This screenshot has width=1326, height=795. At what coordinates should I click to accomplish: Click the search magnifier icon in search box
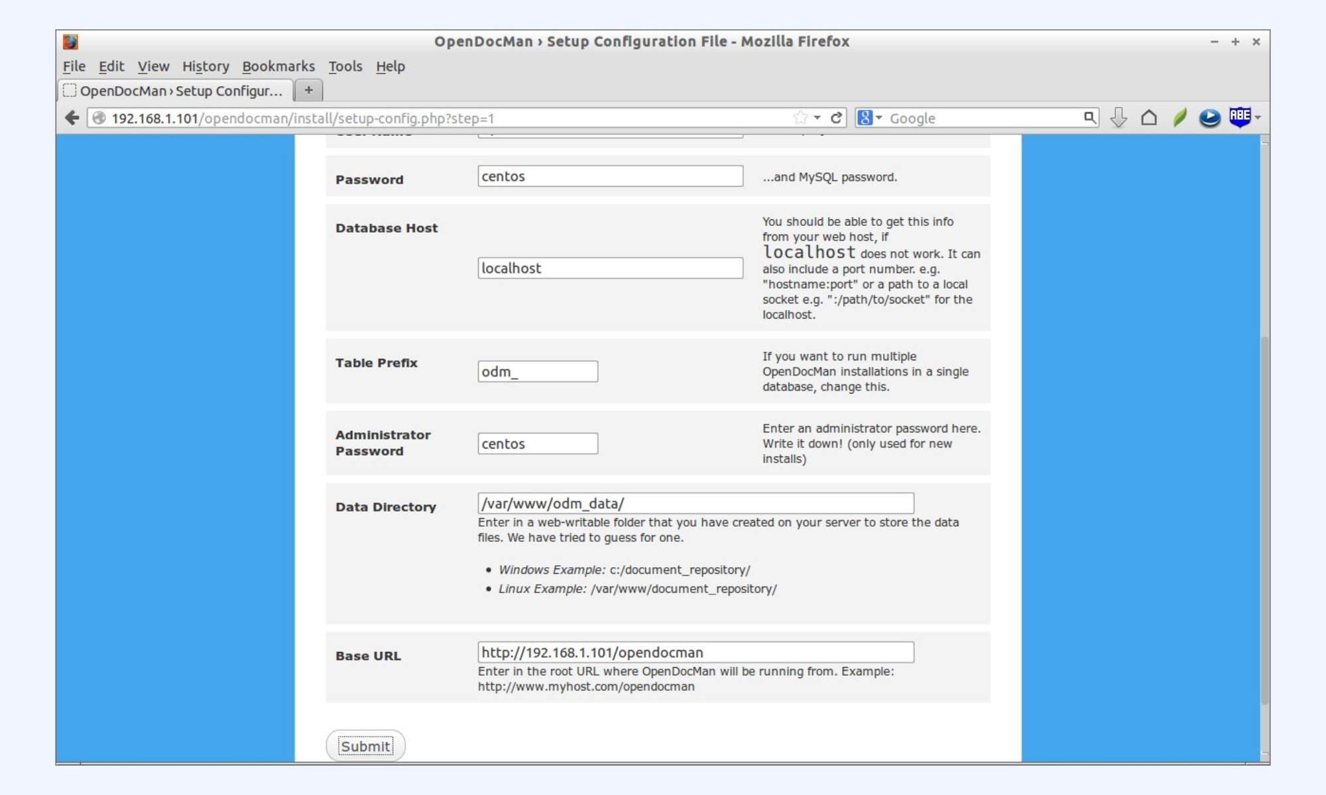[x=1089, y=117]
